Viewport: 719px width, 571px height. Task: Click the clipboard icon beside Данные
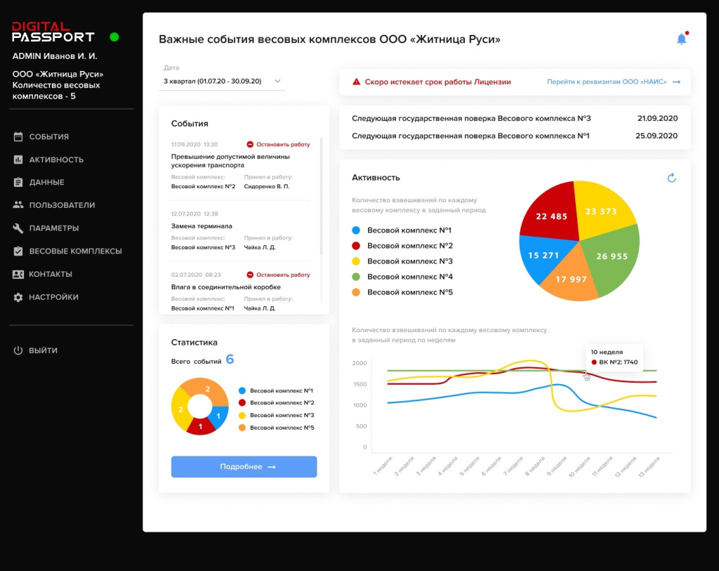tap(18, 183)
